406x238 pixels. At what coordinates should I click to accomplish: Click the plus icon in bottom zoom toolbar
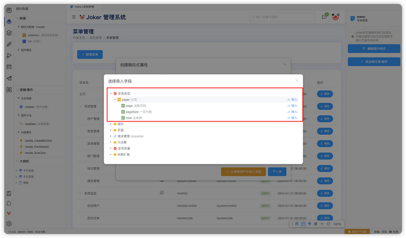coord(322,224)
